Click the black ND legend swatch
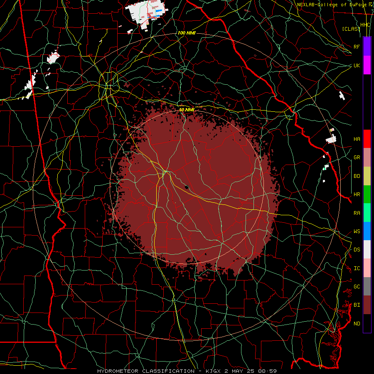 click(367, 323)
